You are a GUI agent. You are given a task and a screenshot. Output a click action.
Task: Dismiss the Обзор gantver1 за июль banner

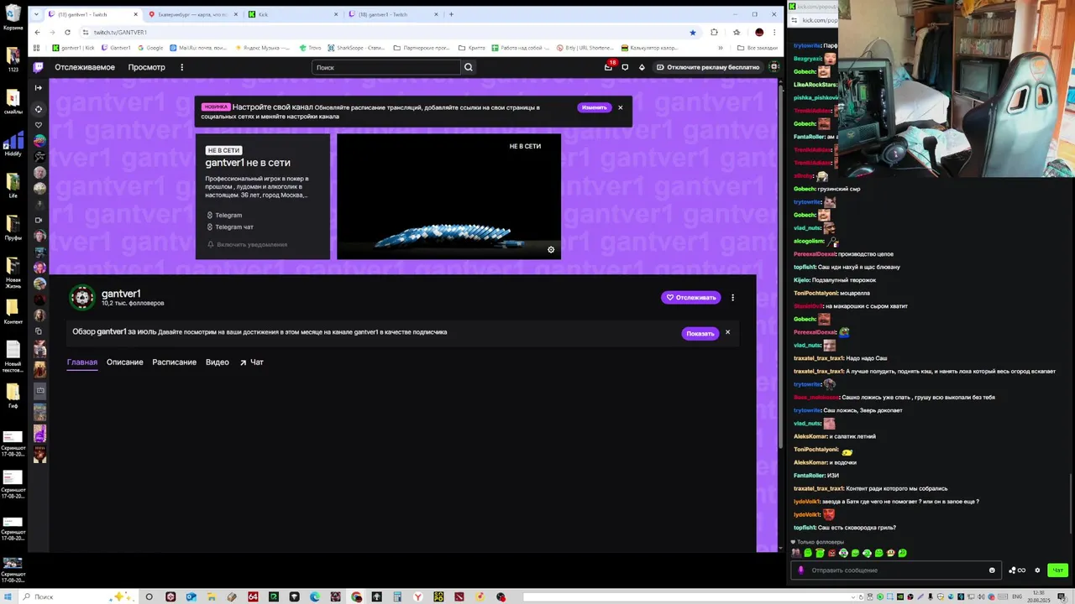click(727, 332)
